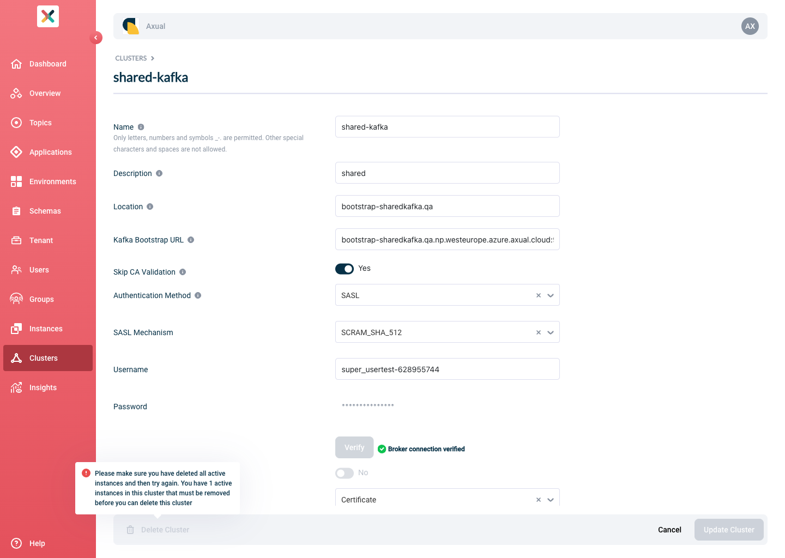Open the Clusters menu item
This screenshot has width=785, height=558.
click(x=48, y=358)
